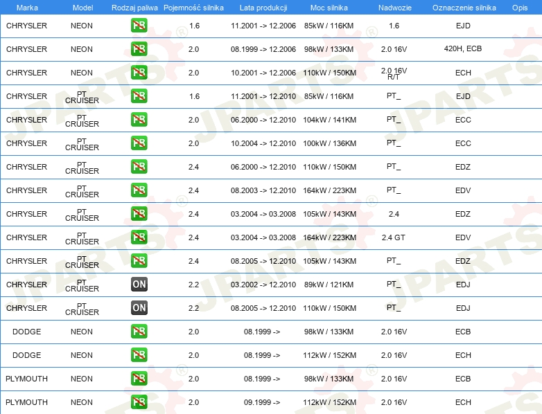Click date range 11.2001 -> 12.2006
The width and height of the screenshot is (542, 414).
click(263, 26)
